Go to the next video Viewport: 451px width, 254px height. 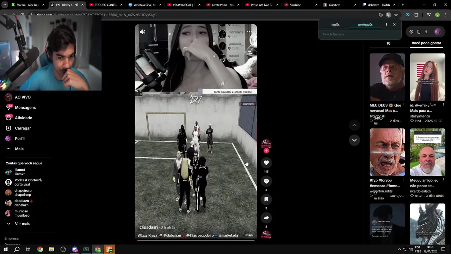pyautogui.click(x=354, y=140)
